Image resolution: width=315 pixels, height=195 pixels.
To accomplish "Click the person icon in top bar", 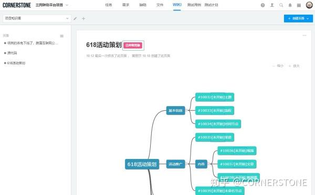I will pyautogui.click(x=272, y=5).
